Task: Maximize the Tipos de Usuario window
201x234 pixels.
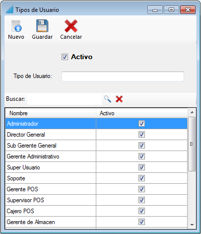Action: pyautogui.click(x=171, y=10)
